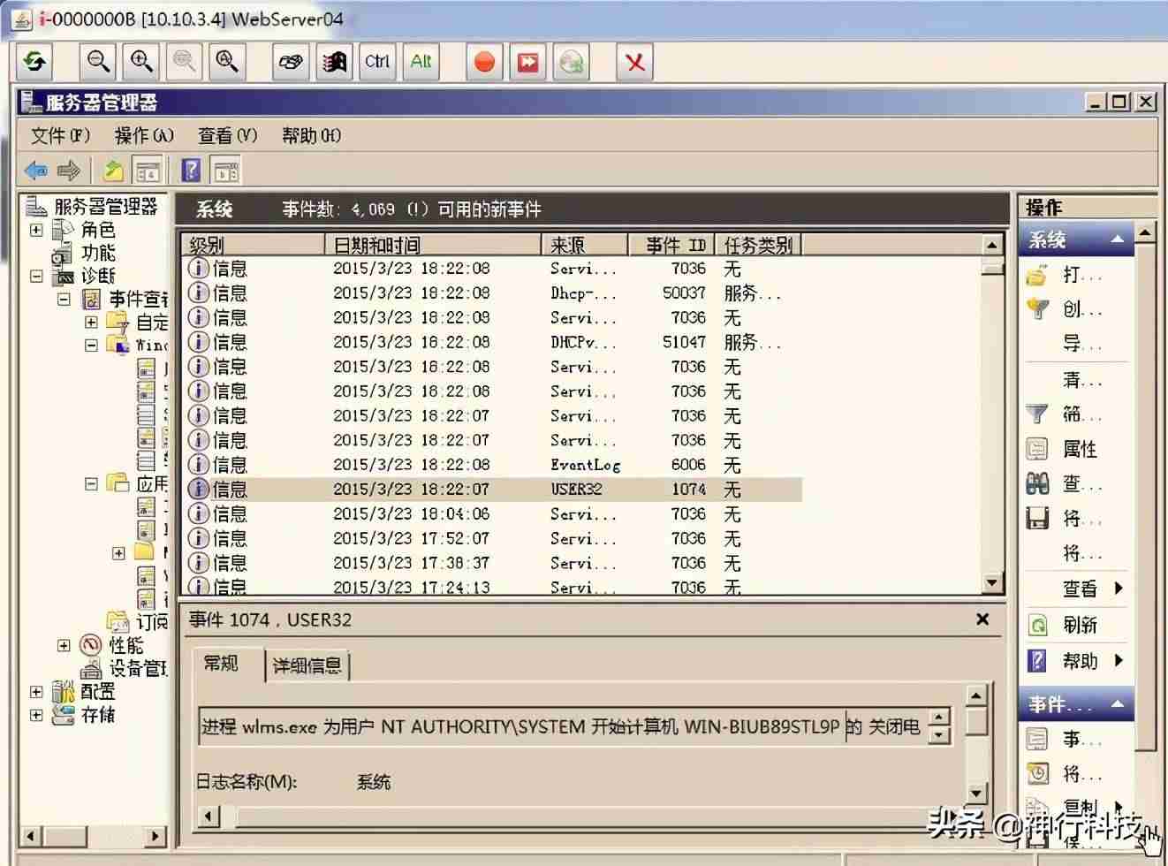Select 服务器管理器 root tree node

click(x=106, y=207)
